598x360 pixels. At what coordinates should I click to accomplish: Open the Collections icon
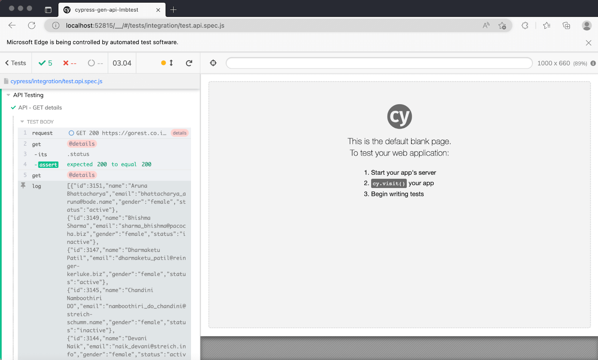tap(566, 25)
